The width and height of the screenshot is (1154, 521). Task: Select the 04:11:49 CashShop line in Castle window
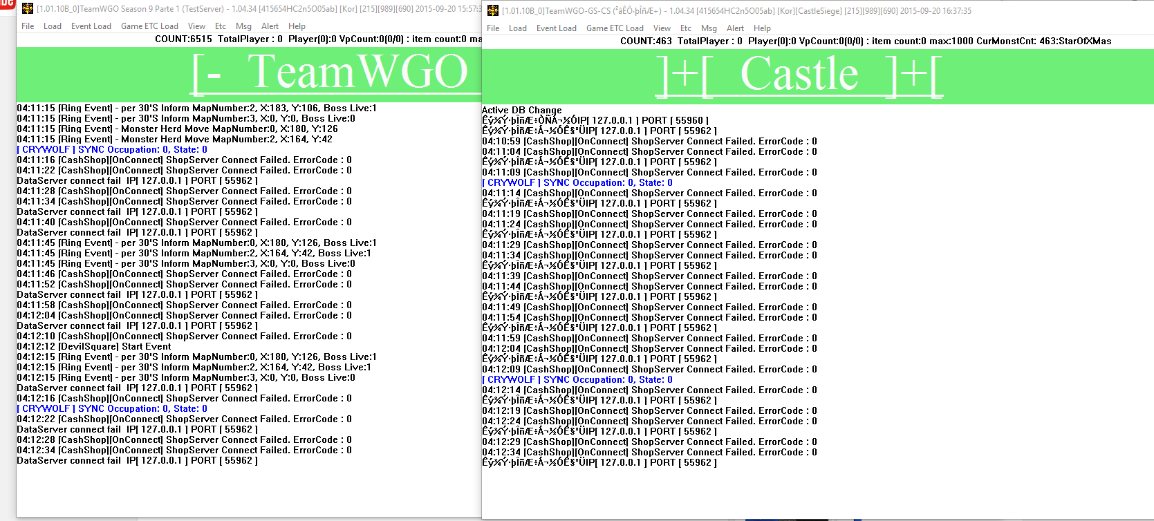pos(649,307)
